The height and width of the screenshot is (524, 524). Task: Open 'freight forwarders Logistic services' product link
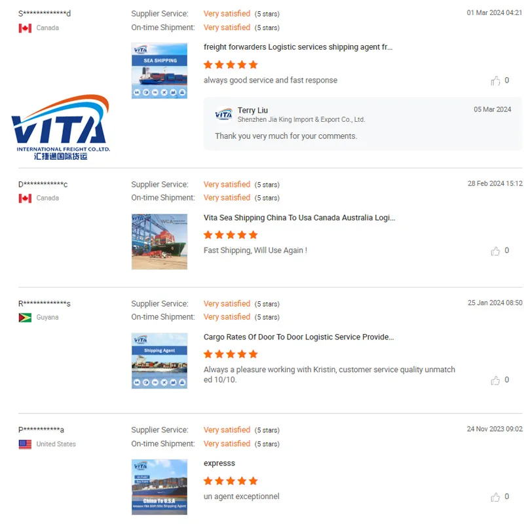[298, 47]
